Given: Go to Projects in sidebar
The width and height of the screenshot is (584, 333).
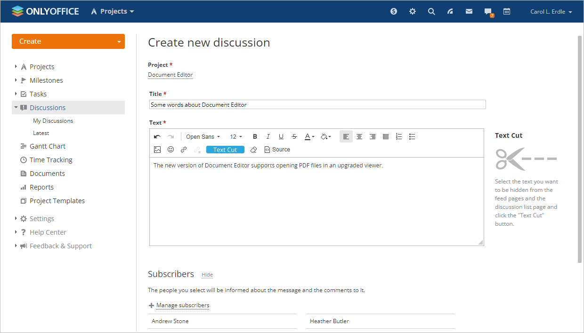Looking at the screenshot, I should tap(42, 67).
